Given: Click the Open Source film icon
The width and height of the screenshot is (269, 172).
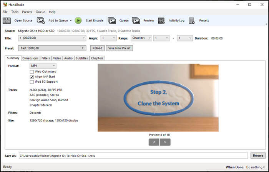Looking at the screenshot, I should (x=7, y=21).
